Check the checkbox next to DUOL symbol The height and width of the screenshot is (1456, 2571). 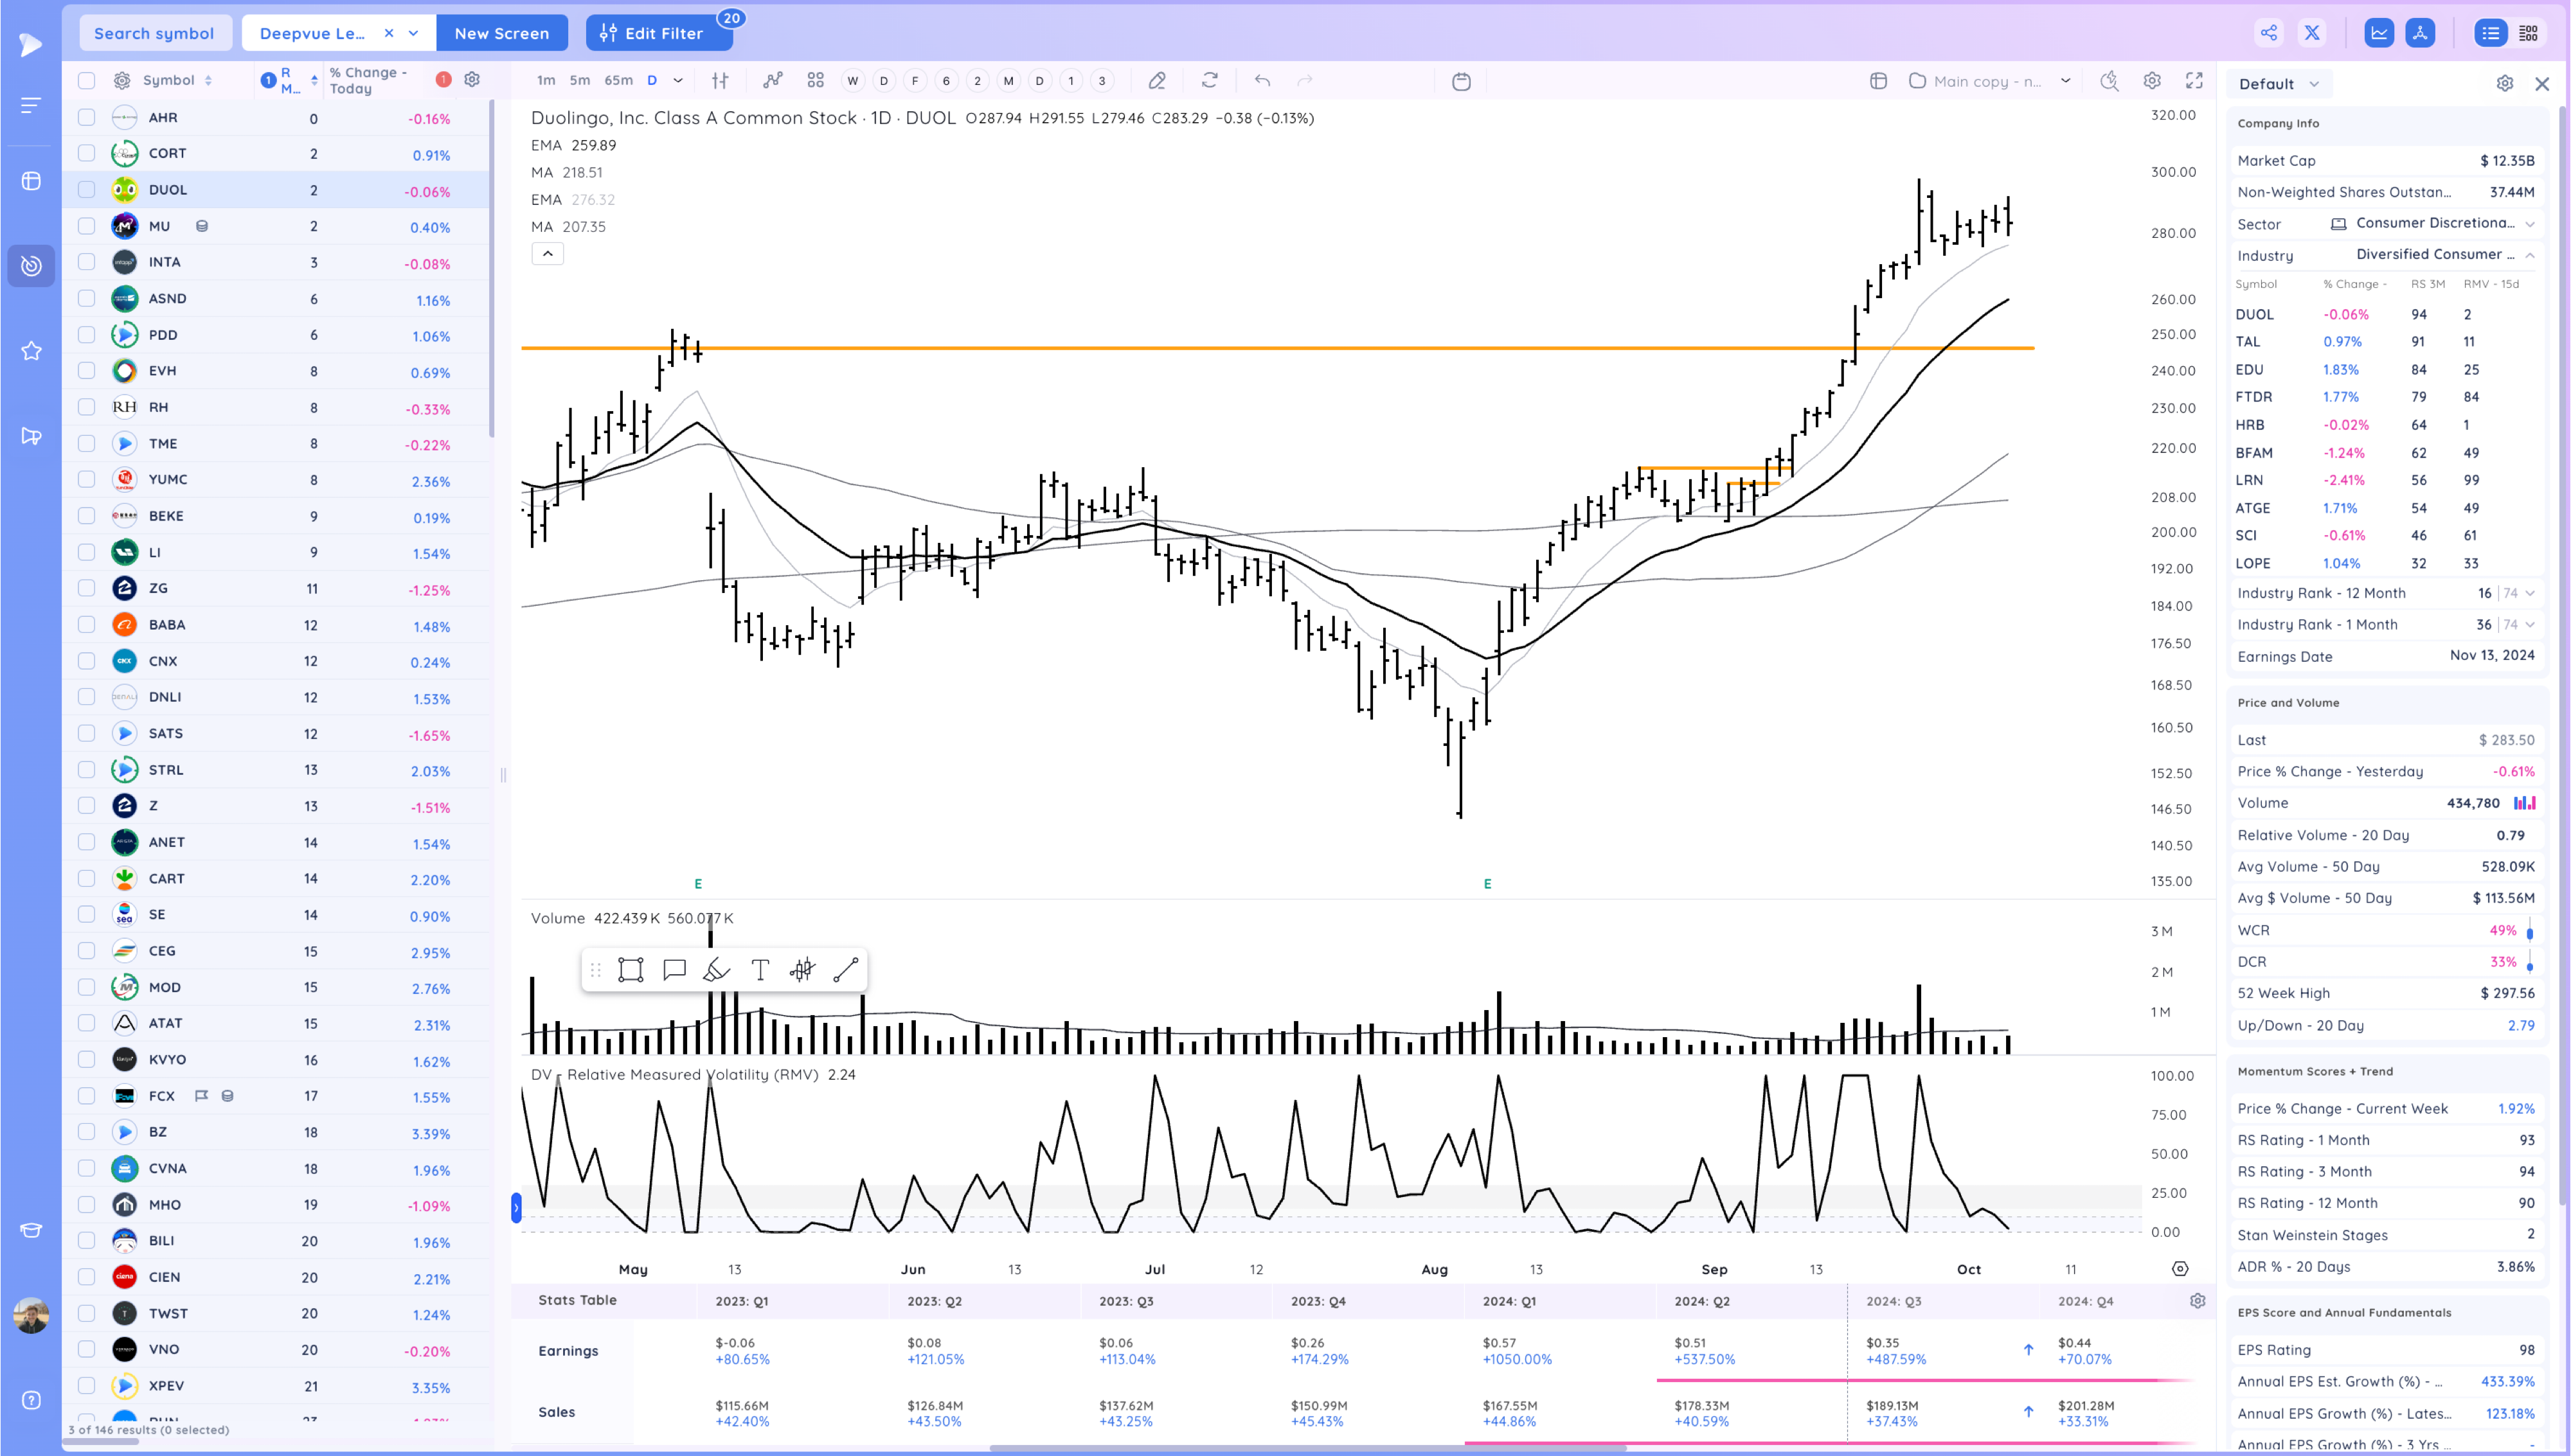coord(86,189)
